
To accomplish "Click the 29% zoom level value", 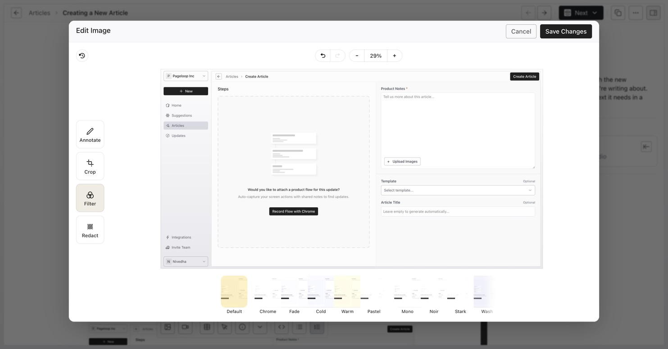I will click(376, 56).
